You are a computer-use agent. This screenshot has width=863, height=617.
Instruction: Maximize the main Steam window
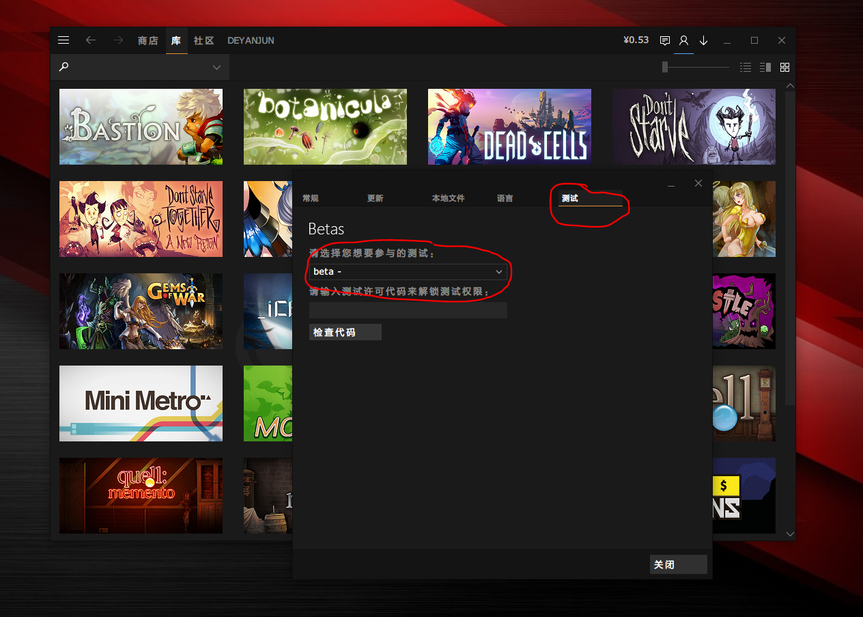[x=754, y=40]
